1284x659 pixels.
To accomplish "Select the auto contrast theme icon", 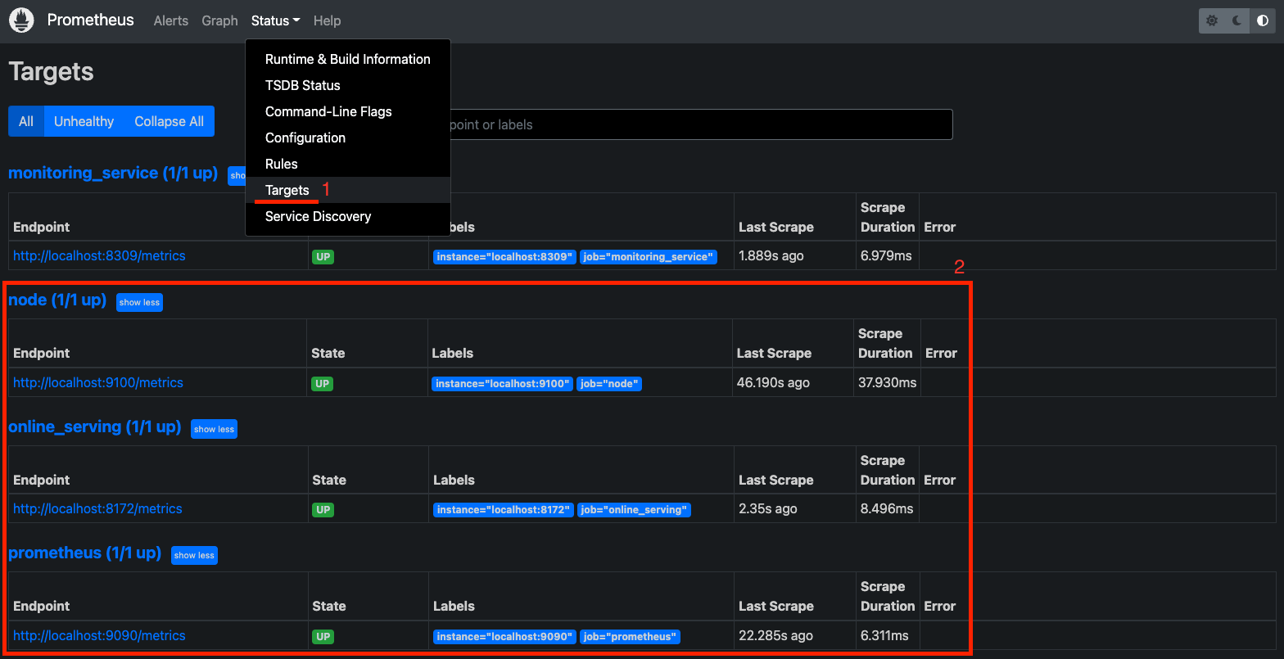I will click(1263, 21).
